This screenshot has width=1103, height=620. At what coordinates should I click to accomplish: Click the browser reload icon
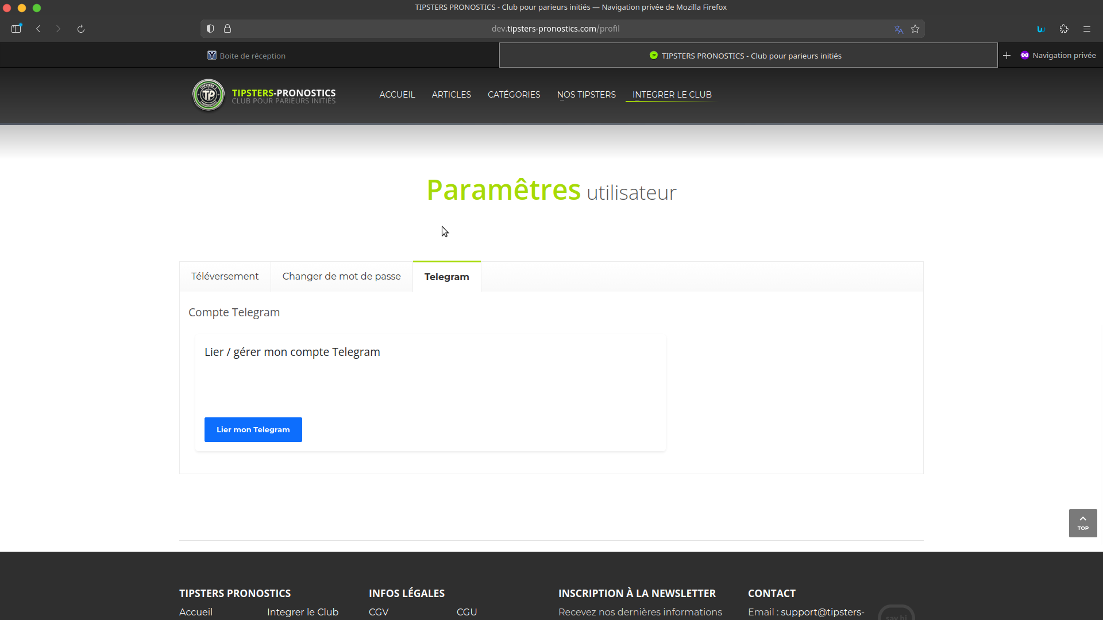[x=81, y=29]
